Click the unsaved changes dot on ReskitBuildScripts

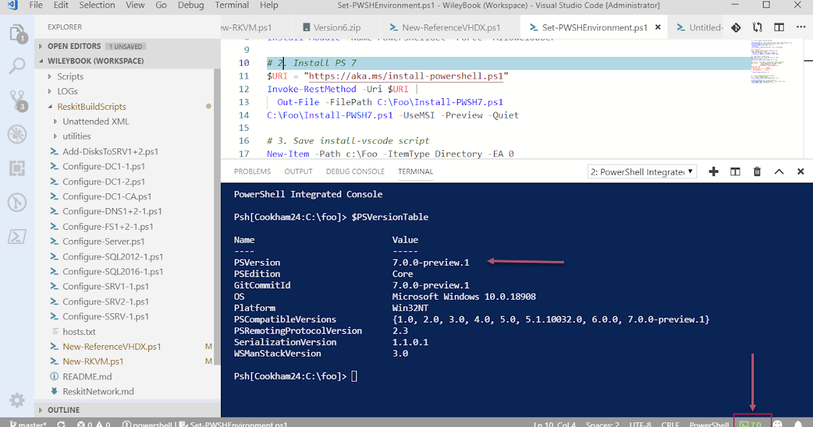[x=209, y=106]
